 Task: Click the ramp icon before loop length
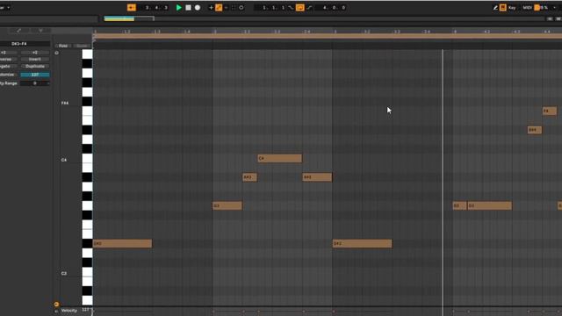click(x=310, y=8)
